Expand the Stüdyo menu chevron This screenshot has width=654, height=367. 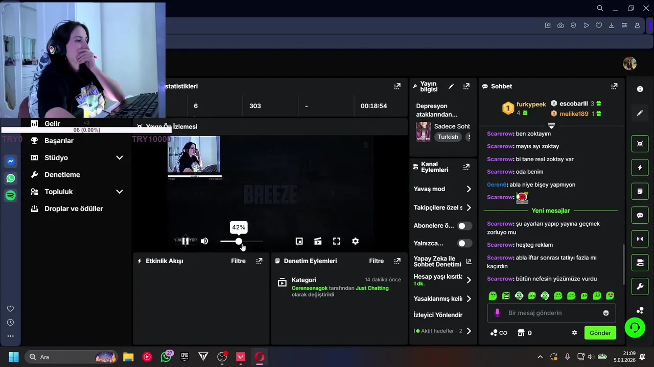tap(120, 158)
